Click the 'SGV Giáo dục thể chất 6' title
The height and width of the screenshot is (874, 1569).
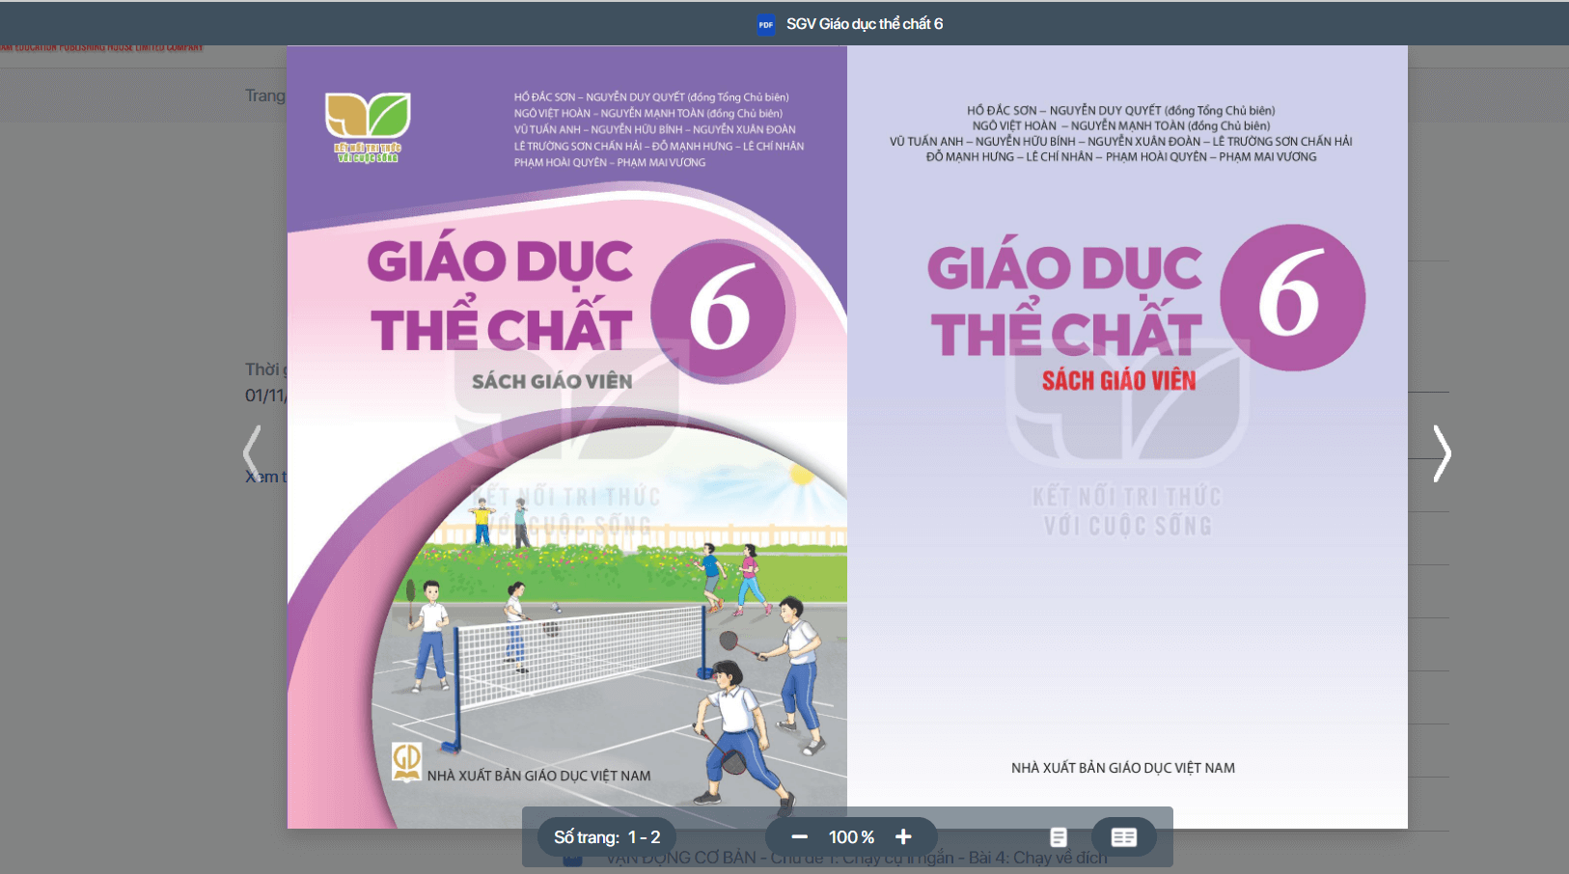[865, 24]
